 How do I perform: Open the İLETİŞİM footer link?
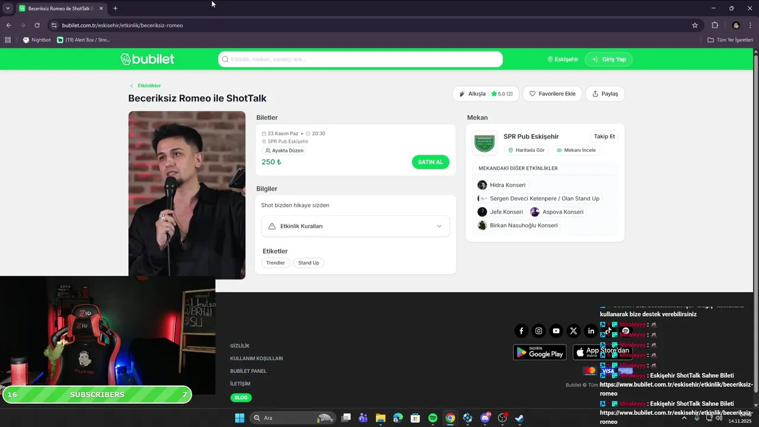click(x=240, y=384)
